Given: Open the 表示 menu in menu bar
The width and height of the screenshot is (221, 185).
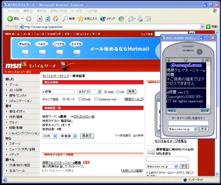Looking at the screenshot, I should tap(42, 11).
